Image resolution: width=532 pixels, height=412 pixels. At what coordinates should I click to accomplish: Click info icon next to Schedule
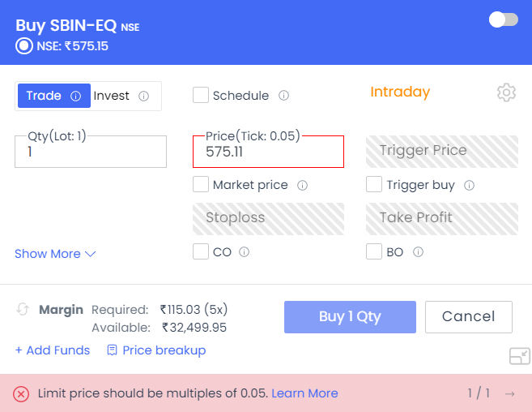pos(283,96)
